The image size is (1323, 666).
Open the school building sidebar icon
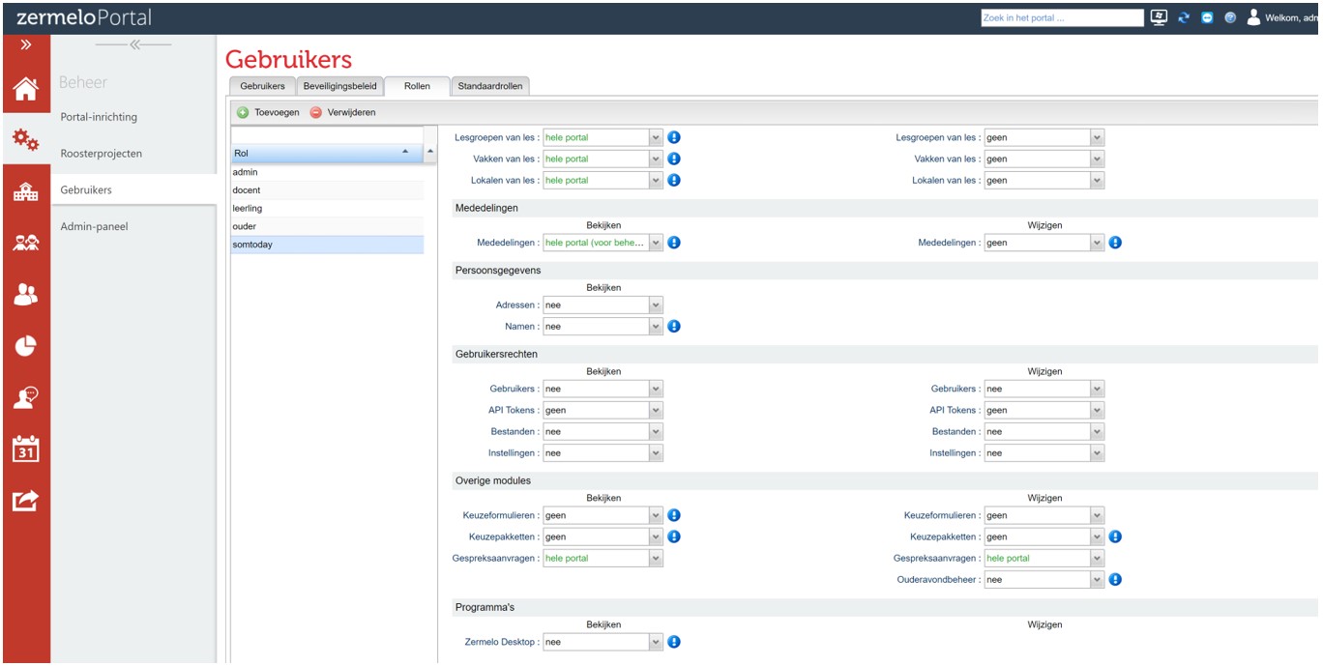click(25, 192)
